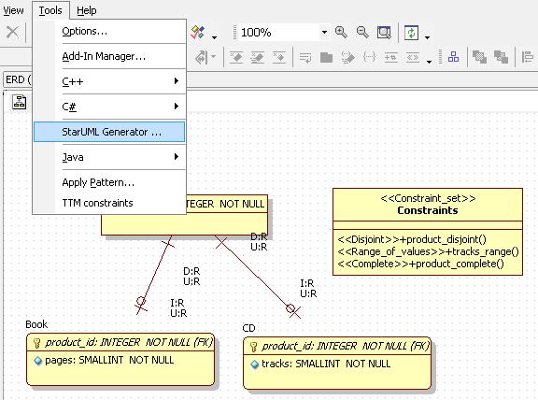538x400 pixels.
Task: Click the fit-to-window zoom icon
Action: tap(384, 33)
